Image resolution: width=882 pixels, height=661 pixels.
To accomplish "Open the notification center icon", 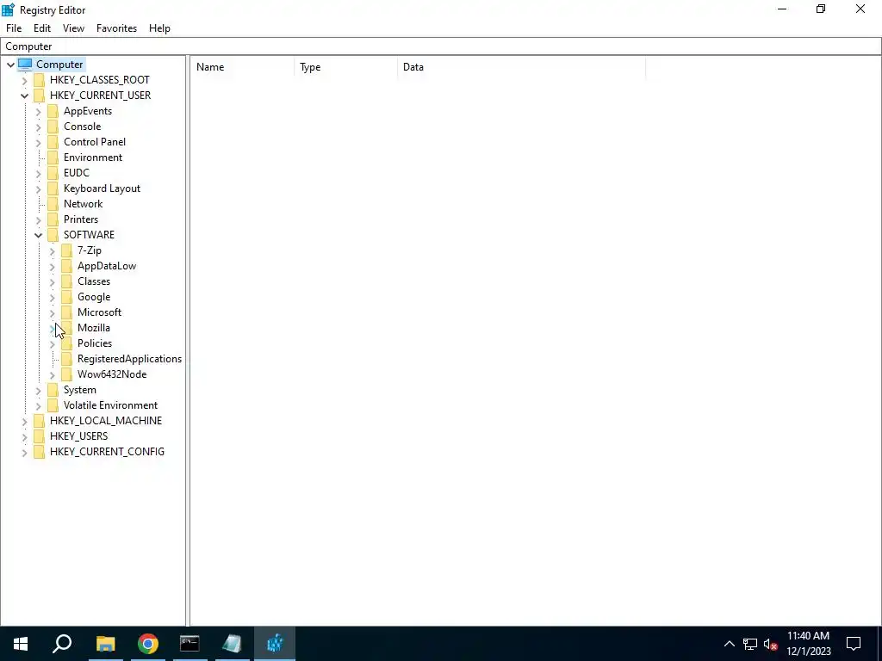I will 854,644.
